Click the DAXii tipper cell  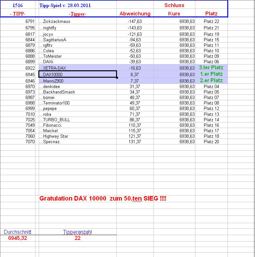(x=78, y=62)
